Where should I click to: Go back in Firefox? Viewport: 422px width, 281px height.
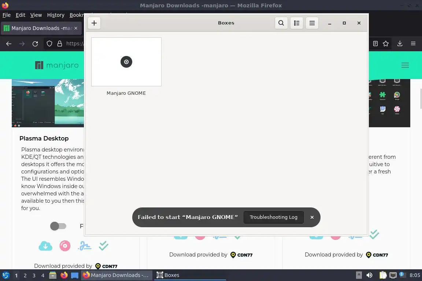point(9,44)
